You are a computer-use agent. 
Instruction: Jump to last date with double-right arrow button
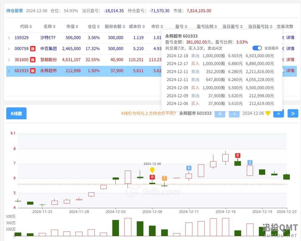[293, 113]
